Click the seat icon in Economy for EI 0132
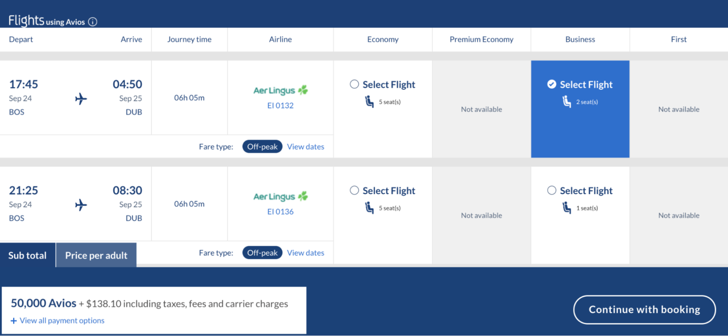The height and width of the screenshot is (336, 728). pyautogui.click(x=370, y=102)
